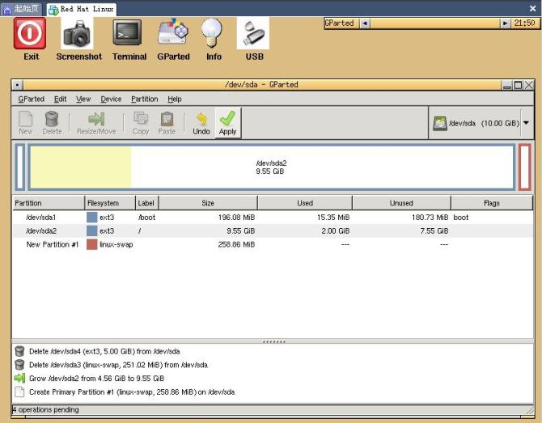Screen dimensions: 542x423
Task: Click the 7.55 GiB unused cell
Action: coord(434,231)
